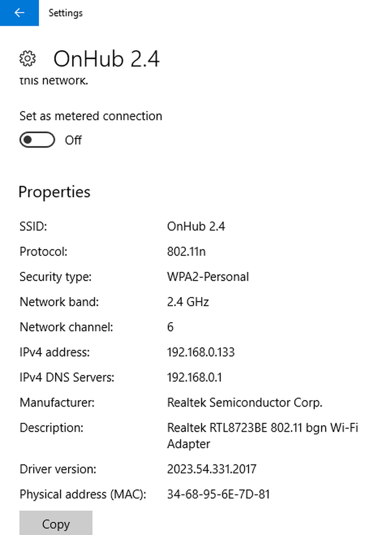The height and width of the screenshot is (535, 378).
Task: Click the Properties section heading
Action: pos(55,192)
